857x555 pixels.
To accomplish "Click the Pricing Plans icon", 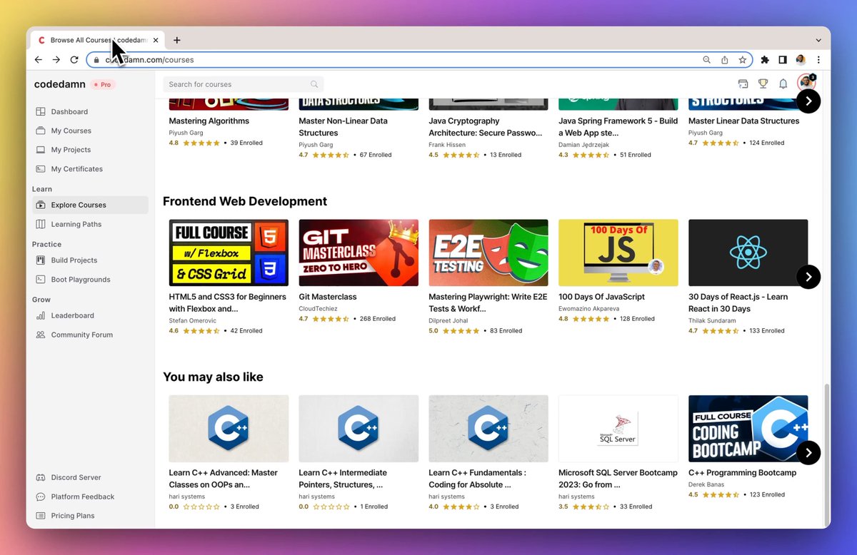I will click(x=41, y=516).
